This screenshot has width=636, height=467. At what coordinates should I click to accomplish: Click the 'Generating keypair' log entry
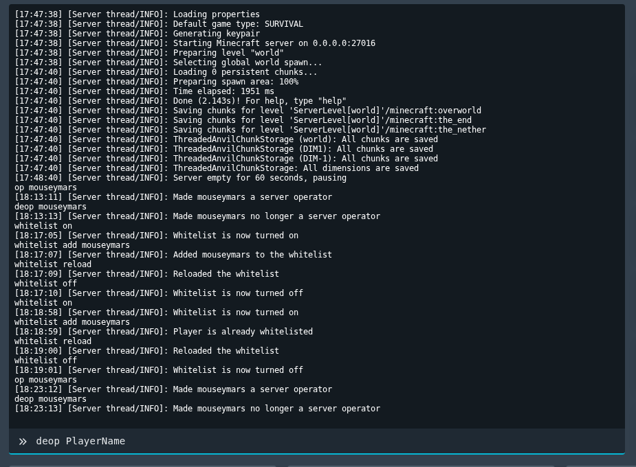pyautogui.click(x=137, y=34)
